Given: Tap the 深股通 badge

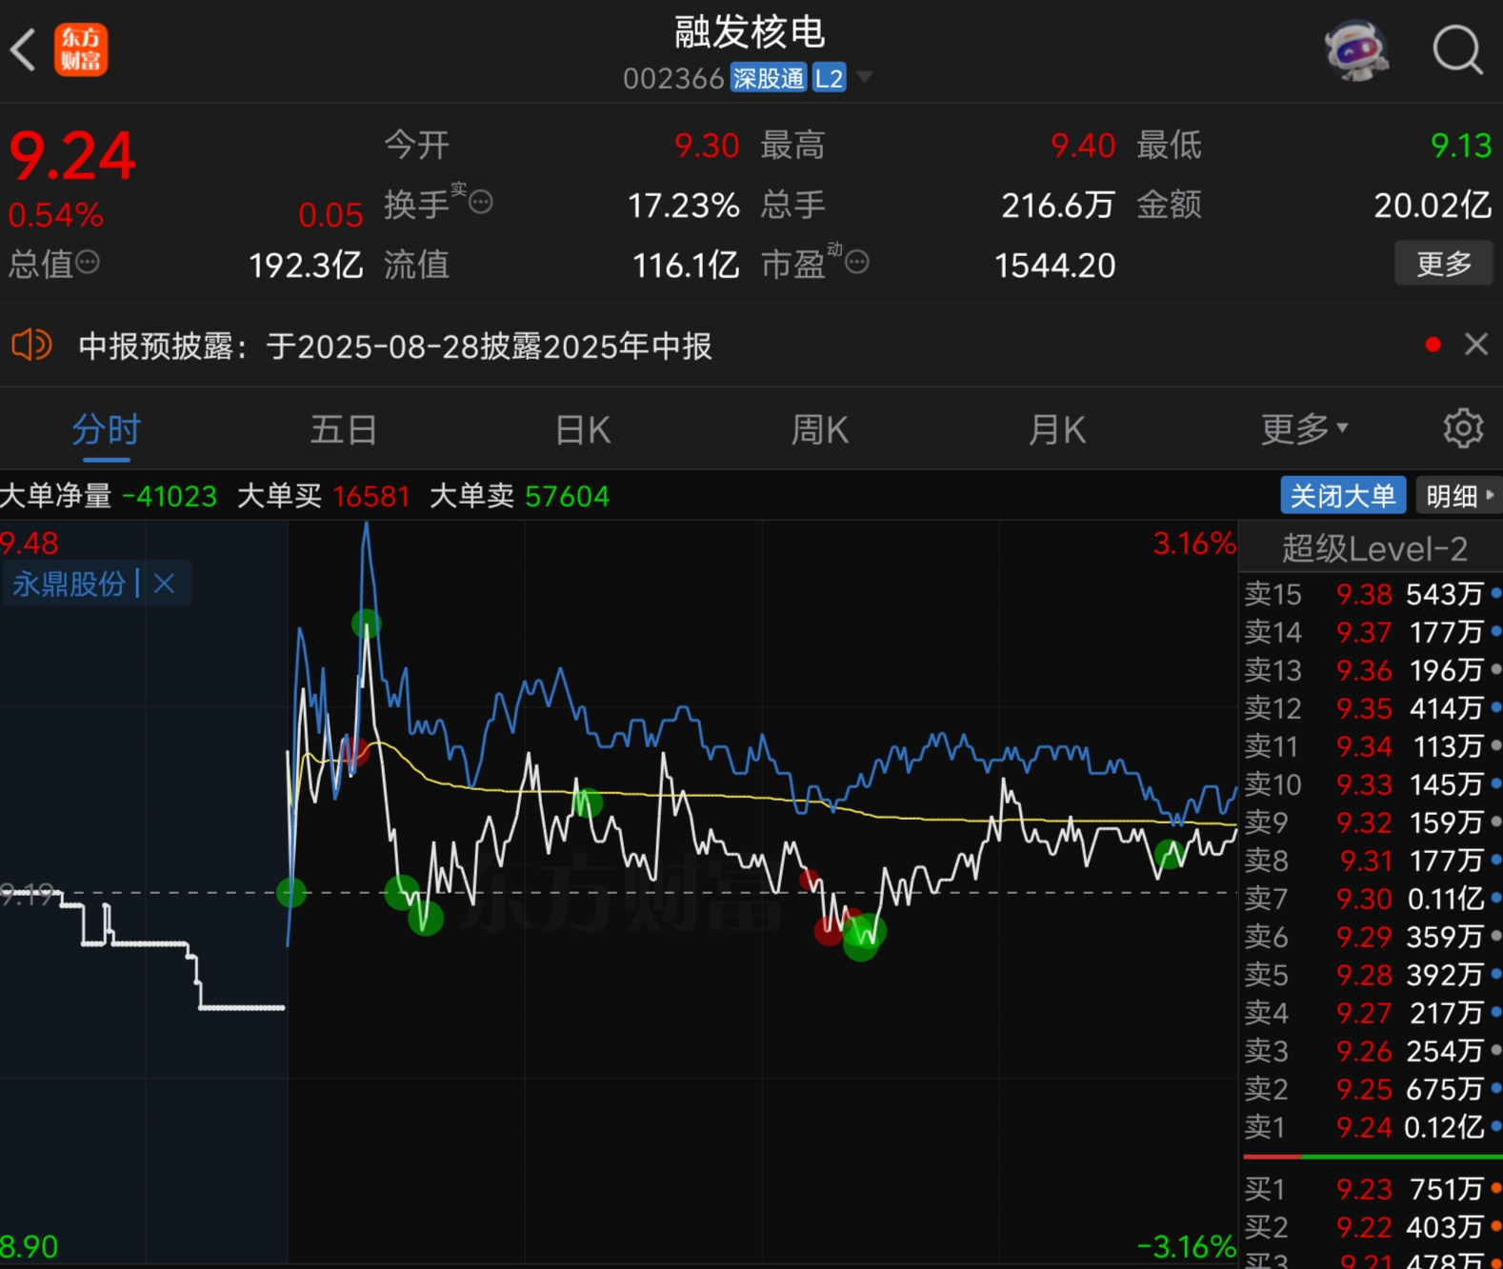Looking at the screenshot, I should [769, 78].
